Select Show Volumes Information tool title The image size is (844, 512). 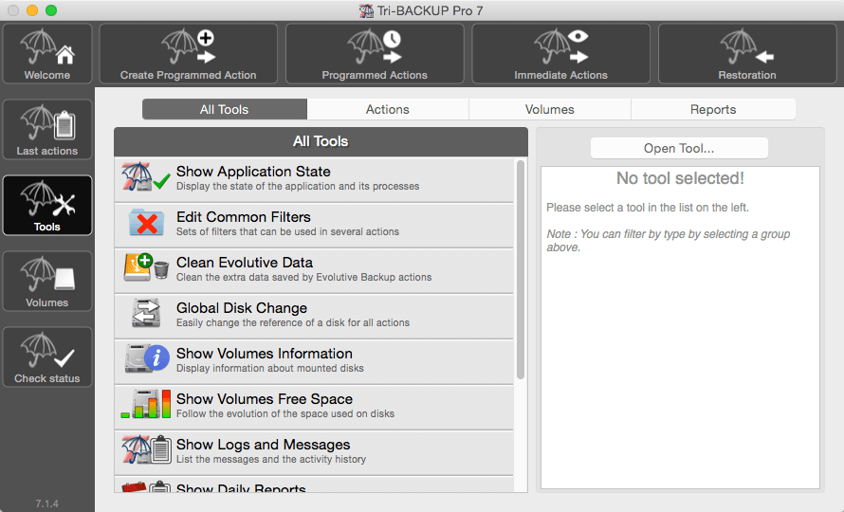[265, 353]
